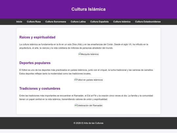This screenshot has height=133, width=177.
Task: Click the Celebración del Ramadán image
Action: (88, 105)
